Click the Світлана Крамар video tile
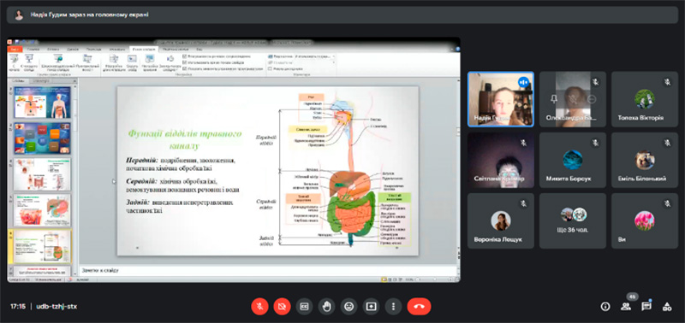685x323 pixels. pyautogui.click(x=501, y=161)
